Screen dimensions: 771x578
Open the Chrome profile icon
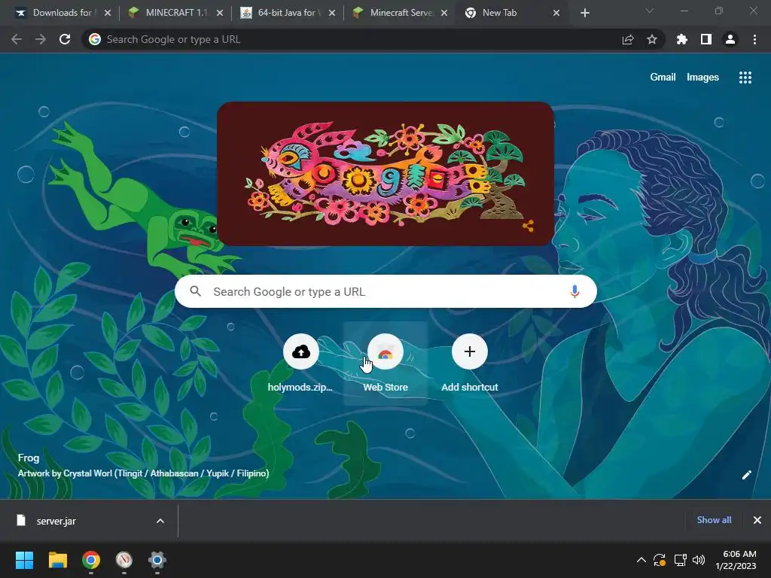pos(730,39)
